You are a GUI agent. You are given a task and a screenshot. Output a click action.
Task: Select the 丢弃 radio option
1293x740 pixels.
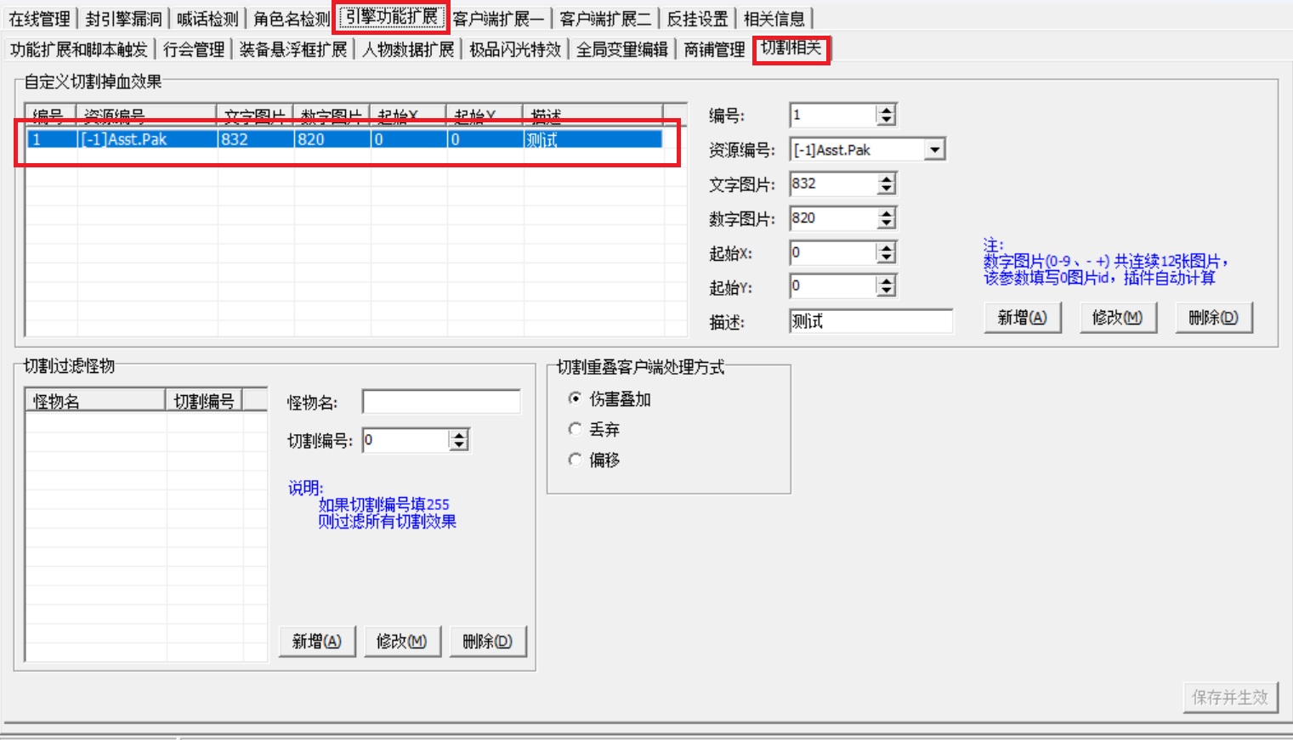click(576, 429)
